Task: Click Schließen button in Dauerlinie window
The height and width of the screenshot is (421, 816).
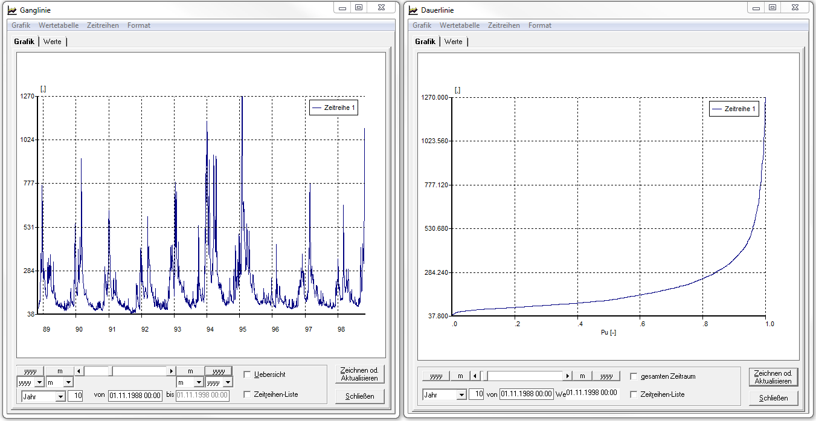Action: point(773,398)
